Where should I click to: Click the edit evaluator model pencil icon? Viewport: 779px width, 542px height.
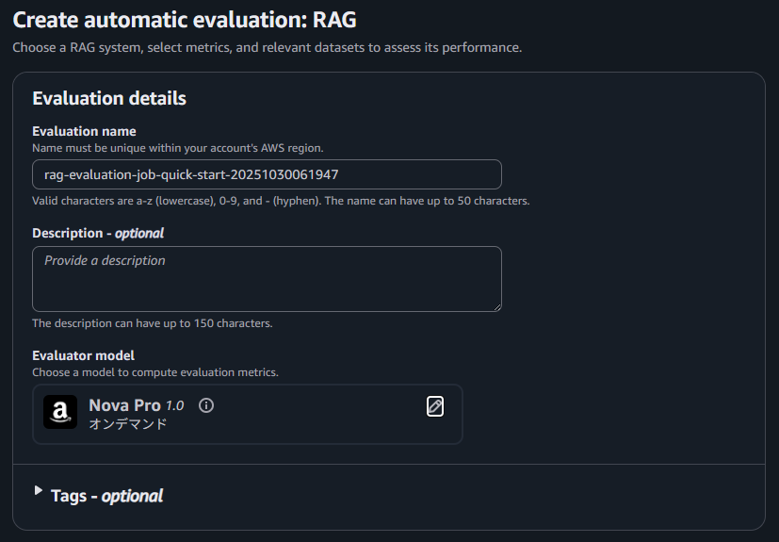pyautogui.click(x=434, y=406)
